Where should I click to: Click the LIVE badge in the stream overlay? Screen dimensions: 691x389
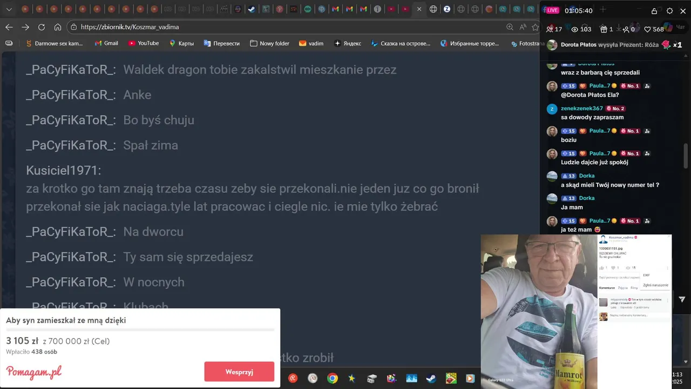click(x=551, y=10)
